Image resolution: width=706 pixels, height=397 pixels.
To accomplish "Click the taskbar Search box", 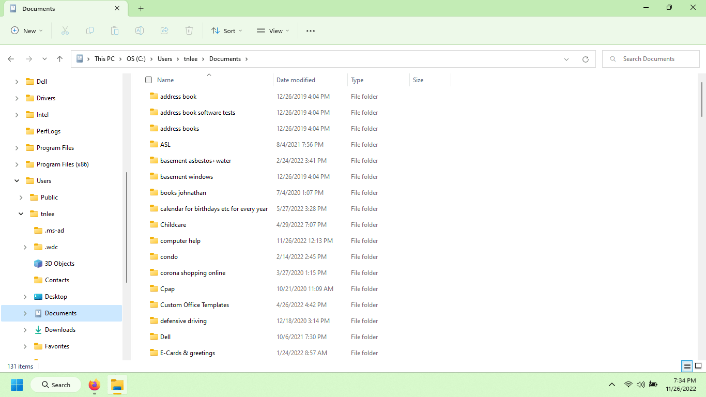I will 56,385.
